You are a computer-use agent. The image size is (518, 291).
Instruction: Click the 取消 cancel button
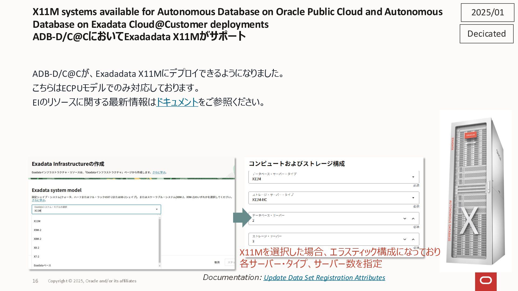[217, 262]
